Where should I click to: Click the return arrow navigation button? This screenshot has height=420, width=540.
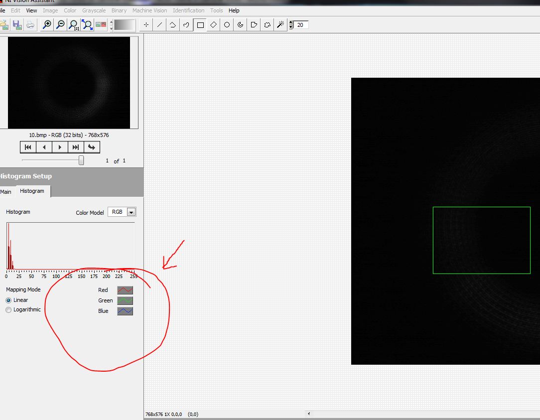point(92,147)
